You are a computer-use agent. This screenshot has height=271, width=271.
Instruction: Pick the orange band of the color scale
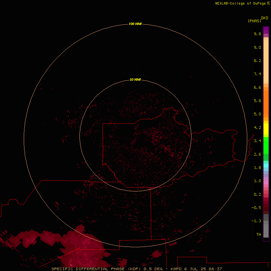click(x=266, y=104)
